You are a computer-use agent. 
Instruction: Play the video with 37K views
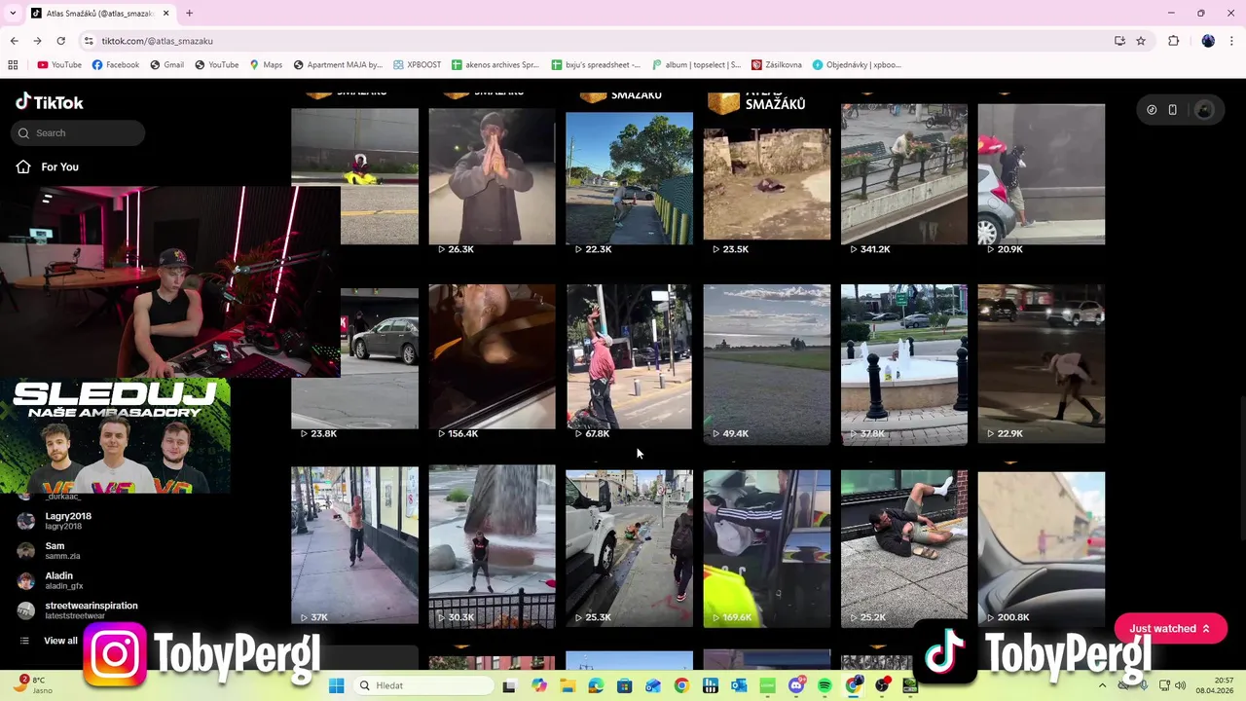click(x=354, y=545)
